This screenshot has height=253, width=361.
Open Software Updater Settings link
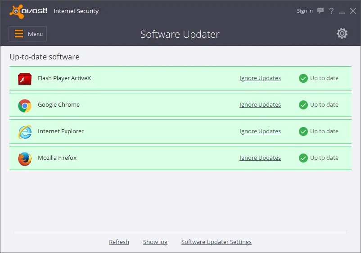(217, 242)
